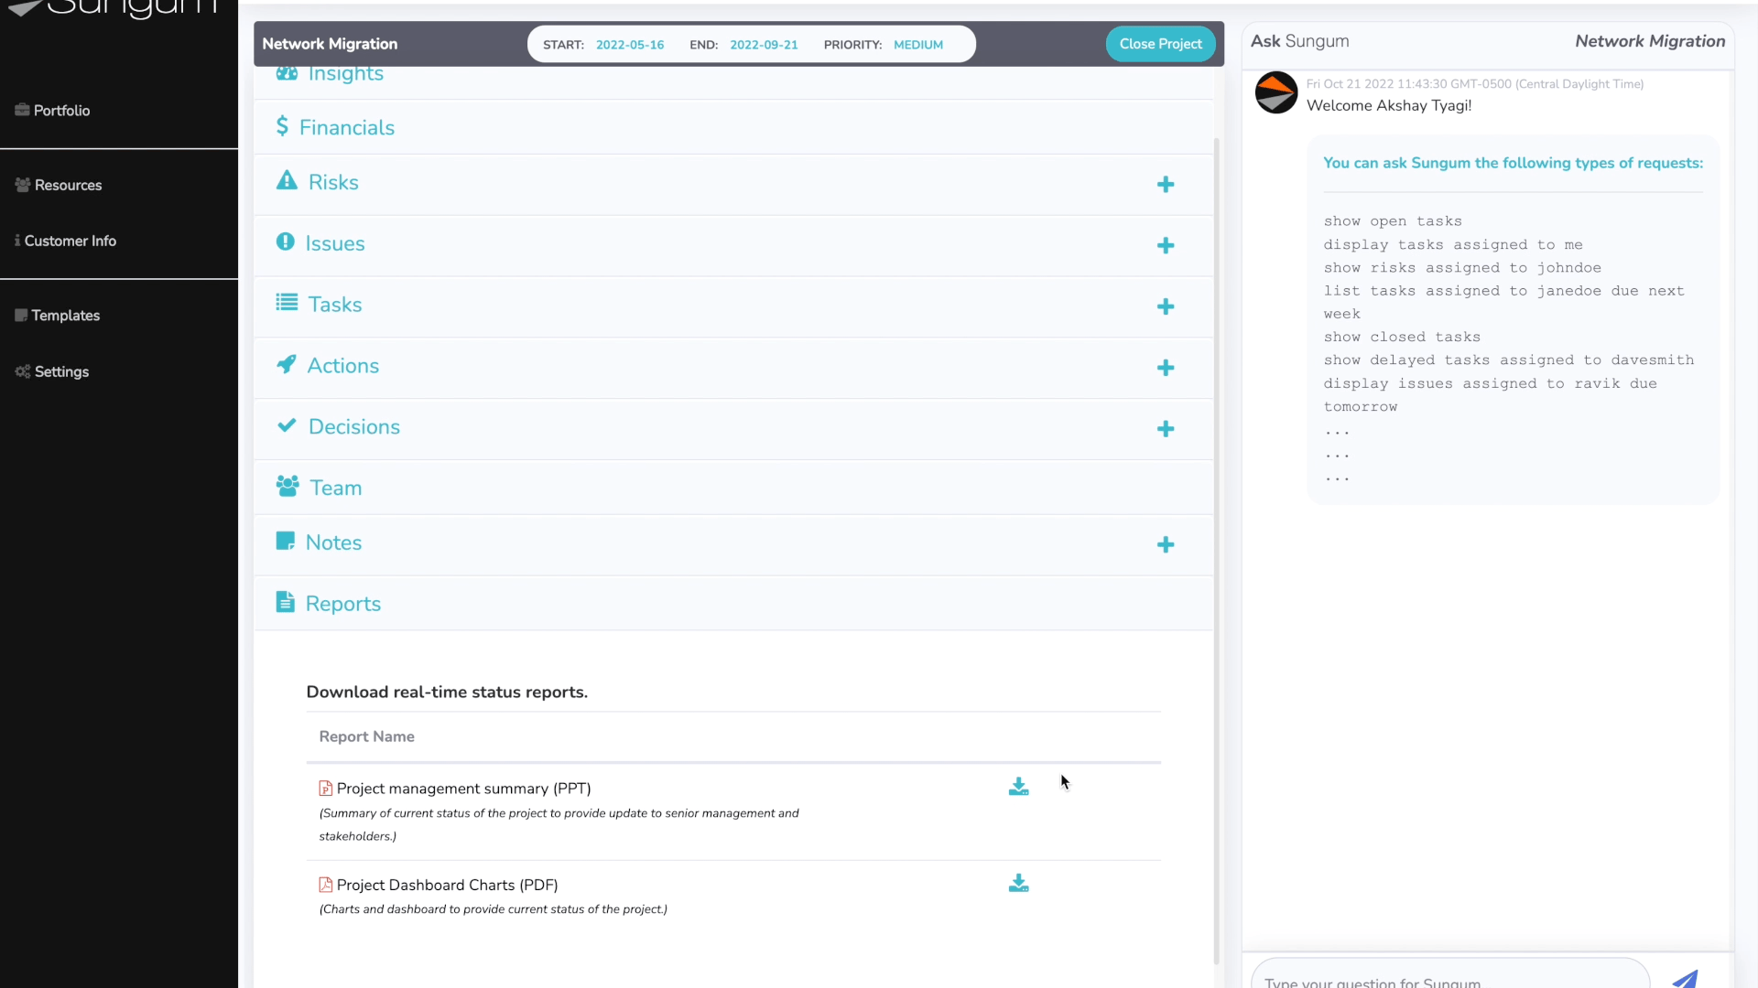1758x988 pixels.
Task: Click the Risks warning triangle icon
Action: (287, 180)
